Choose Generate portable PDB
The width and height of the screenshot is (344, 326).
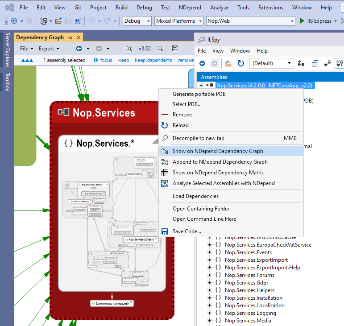(x=231, y=94)
